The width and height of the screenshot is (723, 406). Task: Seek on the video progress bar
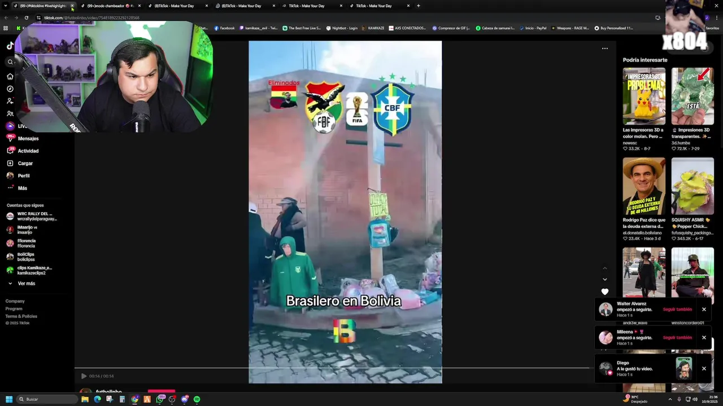[332, 368]
